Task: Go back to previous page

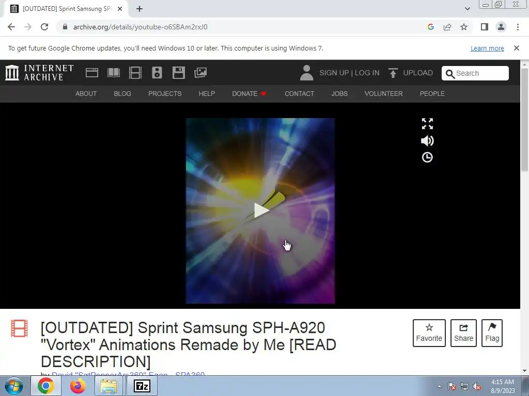Action: coord(11,27)
